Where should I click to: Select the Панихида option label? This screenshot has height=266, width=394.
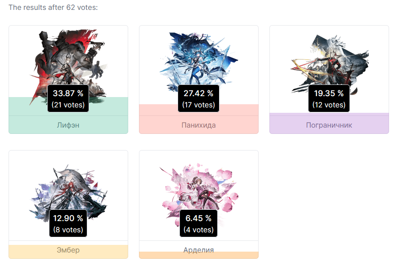198,125
